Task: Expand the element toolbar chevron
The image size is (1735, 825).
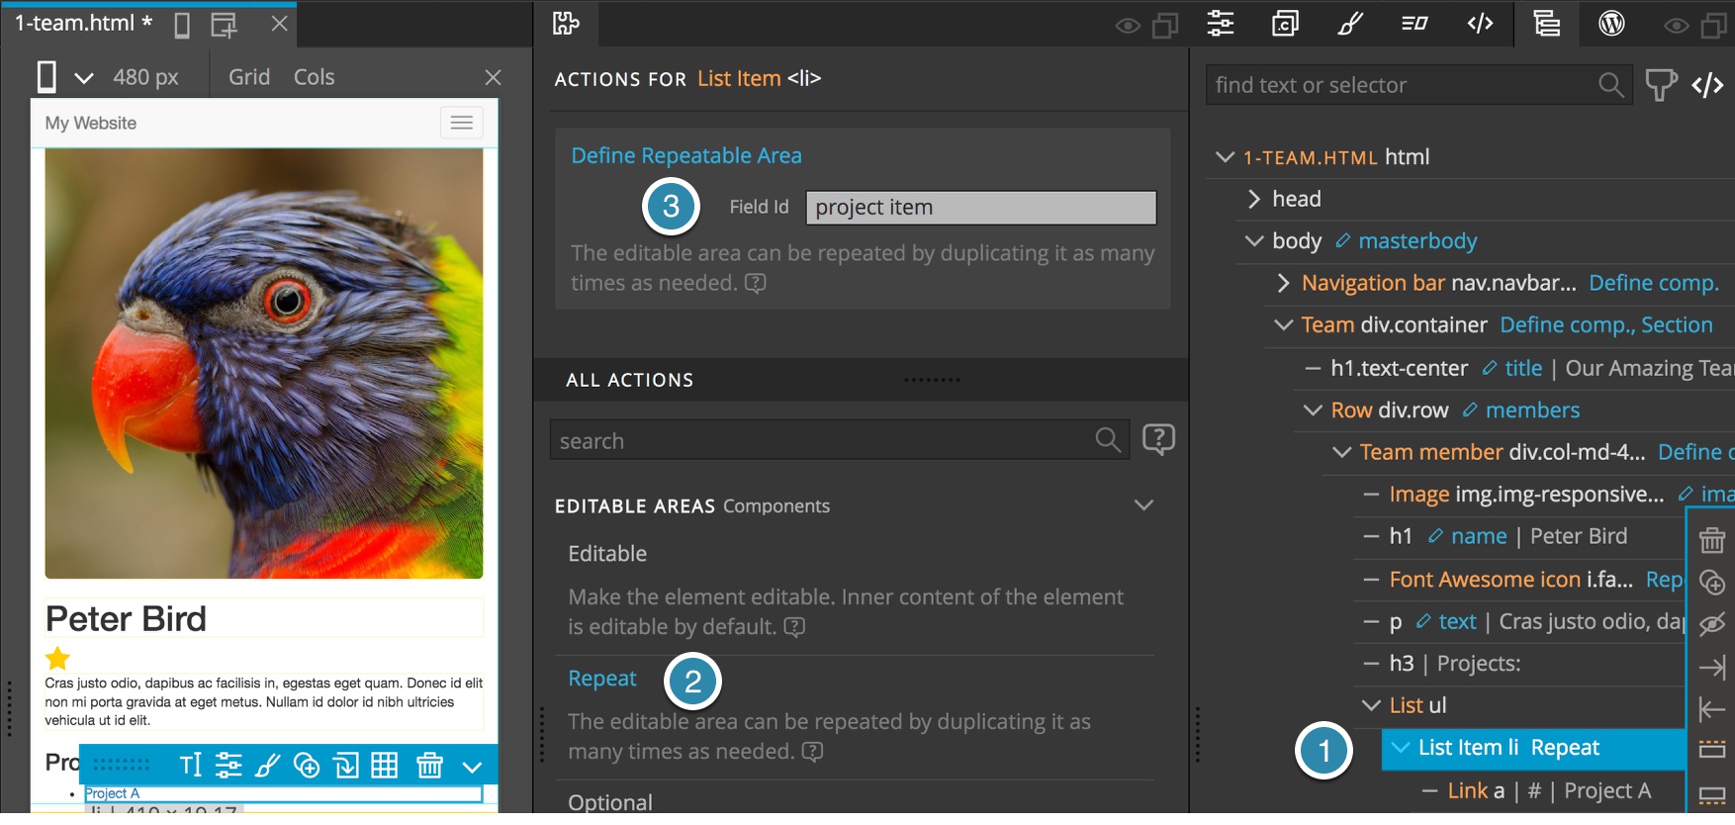Action: (x=472, y=767)
